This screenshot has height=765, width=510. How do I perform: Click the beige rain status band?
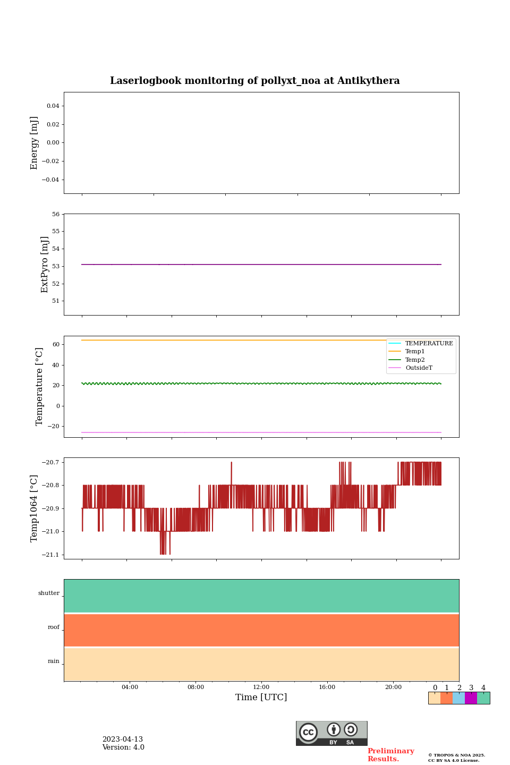[261, 665]
